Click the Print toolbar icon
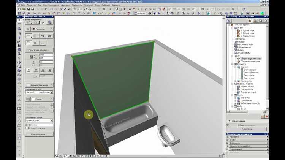The height and width of the screenshot is (160, 285). [33, 9]
